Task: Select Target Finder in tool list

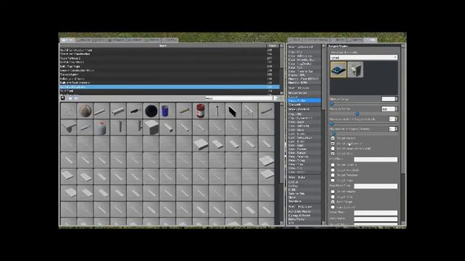Action: point(304,101)
